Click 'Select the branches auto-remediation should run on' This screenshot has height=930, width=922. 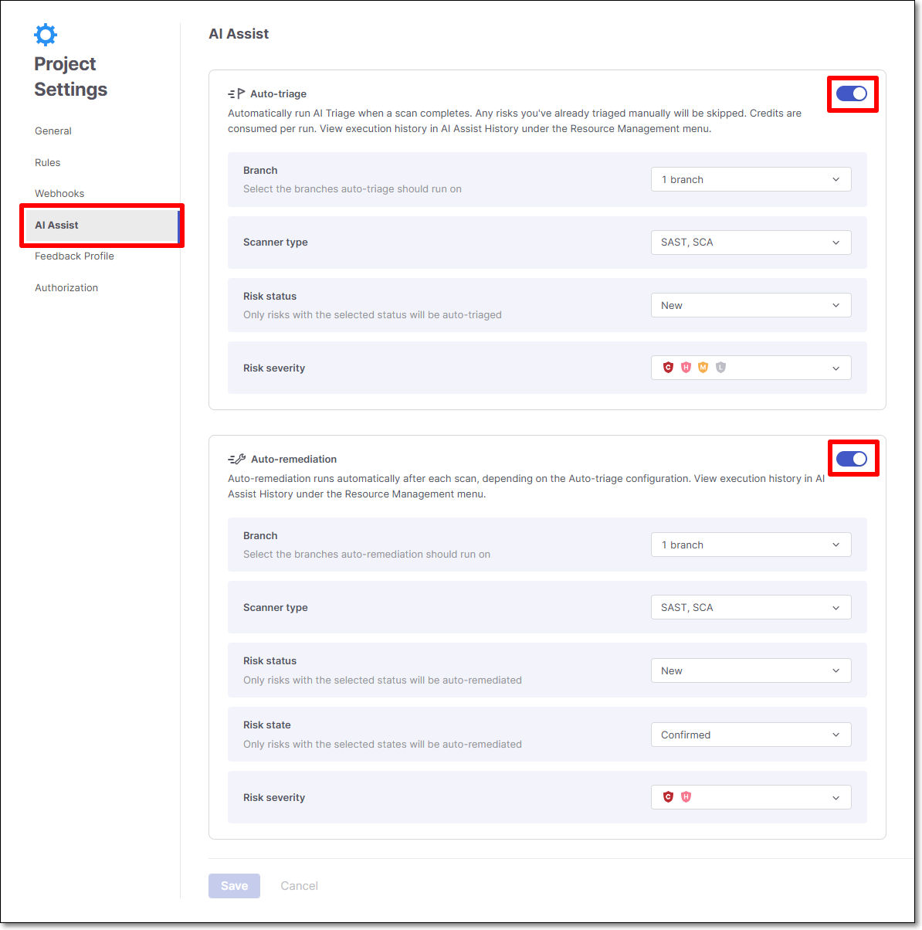[367, 555]
